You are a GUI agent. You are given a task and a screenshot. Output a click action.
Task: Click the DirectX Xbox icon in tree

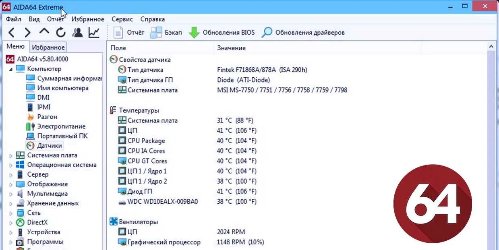tap(20, 222)
